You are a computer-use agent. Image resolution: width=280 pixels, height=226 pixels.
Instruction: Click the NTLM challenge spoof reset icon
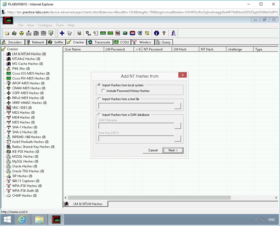click(36, 33)
